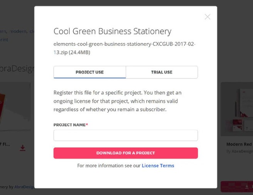Focus the Project Name text field
Screen dimensions: 253x195
coord(126,136)
